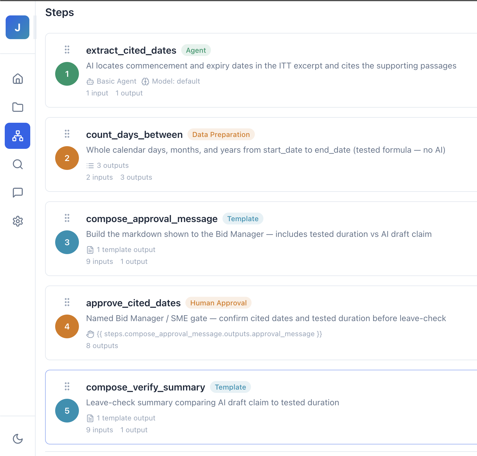The width and height of the screenshot is (477, 456).
Task: Click the document icon in compose_approval_message
Action: [90, 250]
